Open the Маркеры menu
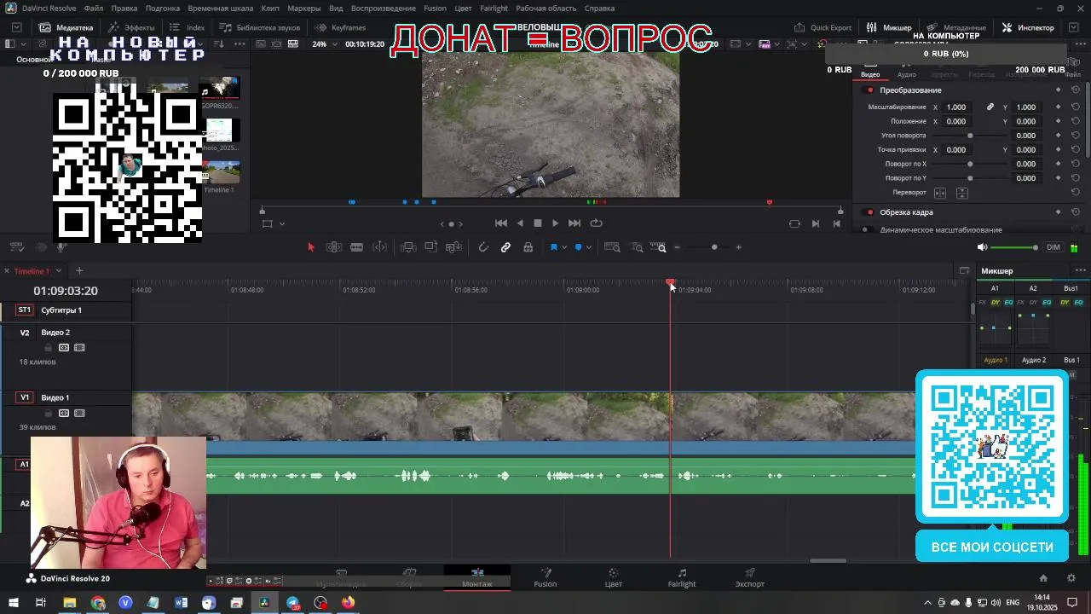1091x614 pixels. [304, 9]
